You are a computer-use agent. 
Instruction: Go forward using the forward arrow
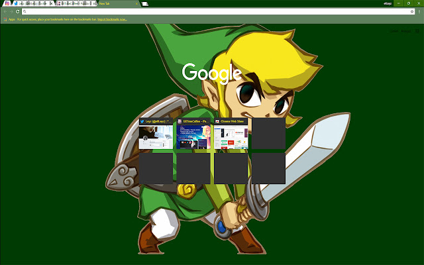(11, 12)
